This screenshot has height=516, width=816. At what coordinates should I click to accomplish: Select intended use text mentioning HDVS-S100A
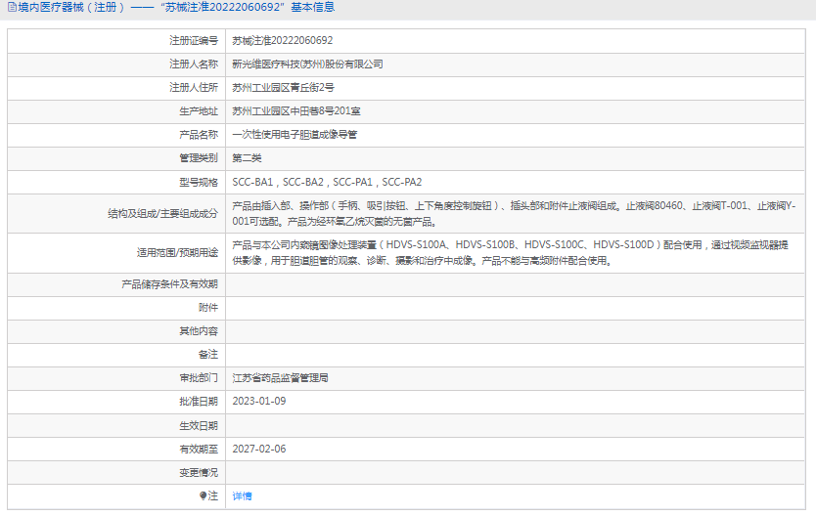click(x=510, y=252)
